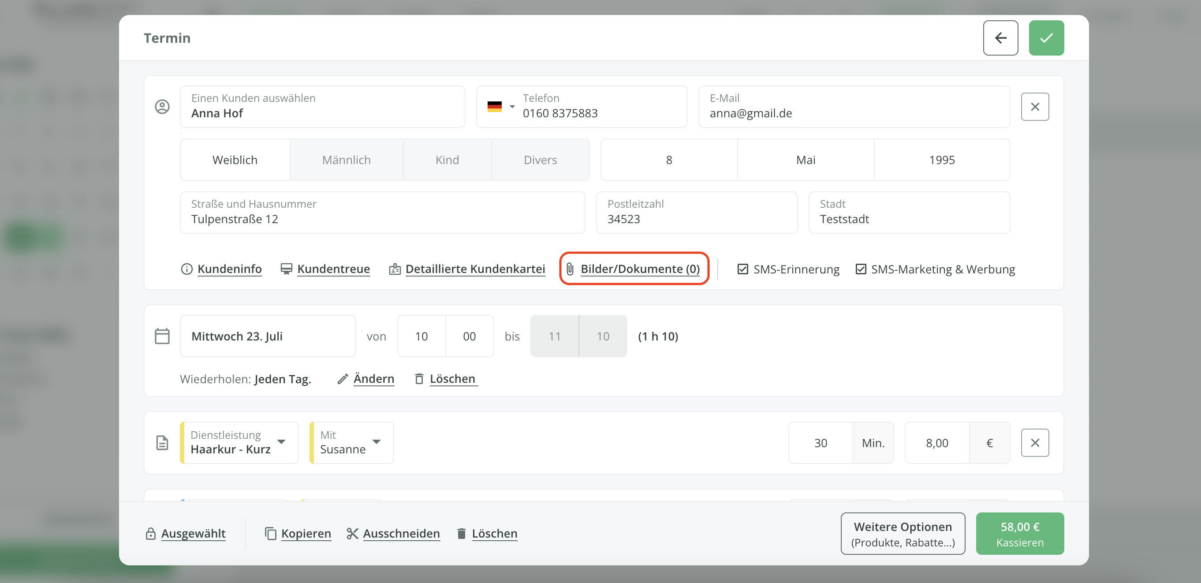The height and width of the screenshot is (583, 1201).
Task: Open Weitere Optionen button
Action: (902, 534)
